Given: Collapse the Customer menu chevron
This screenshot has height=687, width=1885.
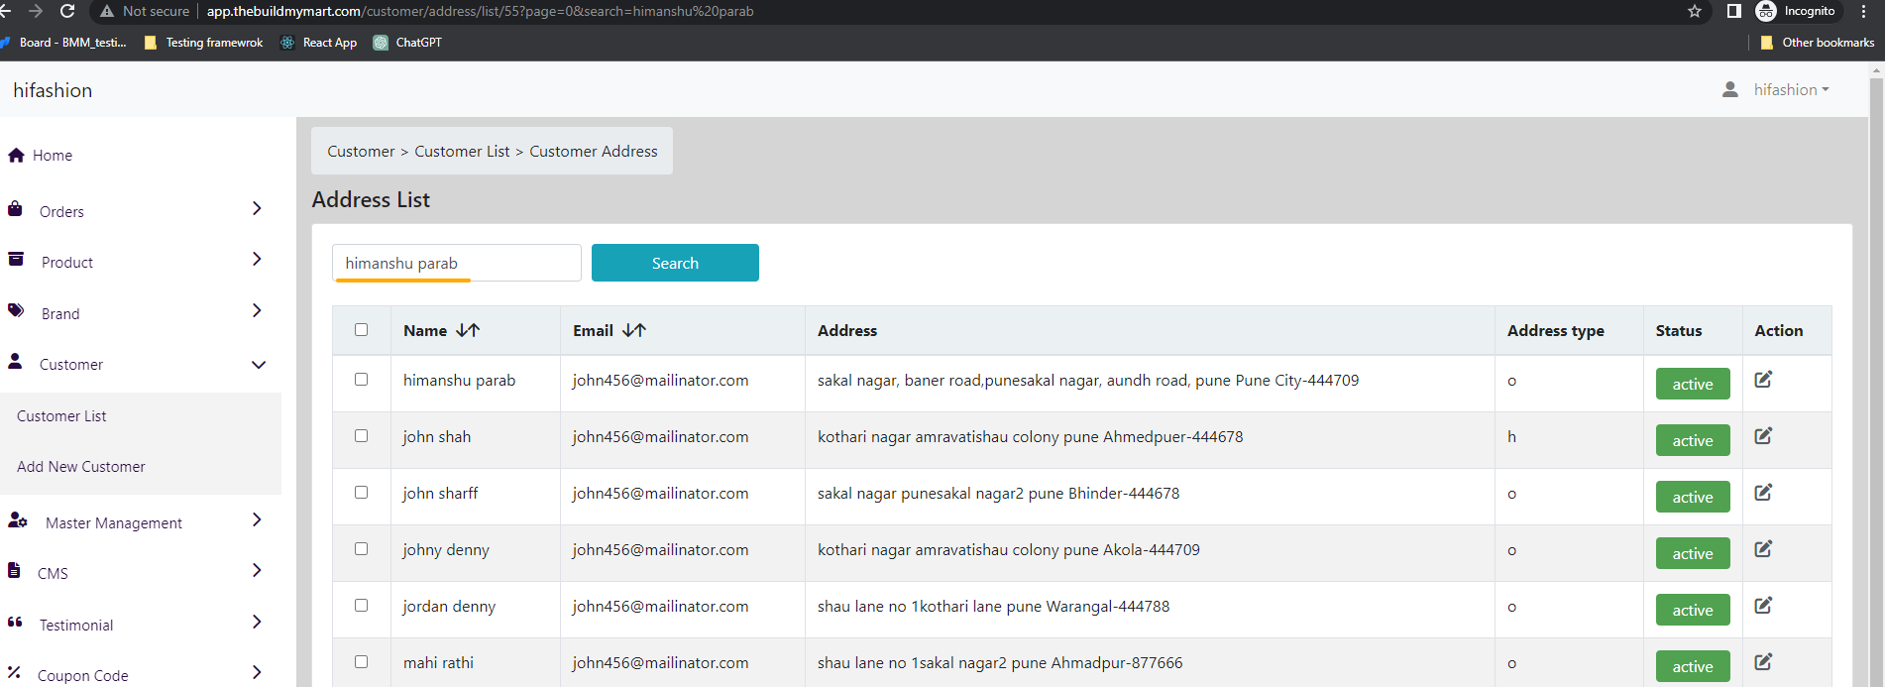Looking at the screenshot, I should [259, 365].
